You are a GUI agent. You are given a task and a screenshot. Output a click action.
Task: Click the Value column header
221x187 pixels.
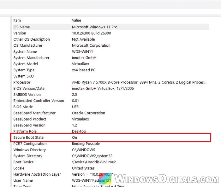tap(140, 20)
